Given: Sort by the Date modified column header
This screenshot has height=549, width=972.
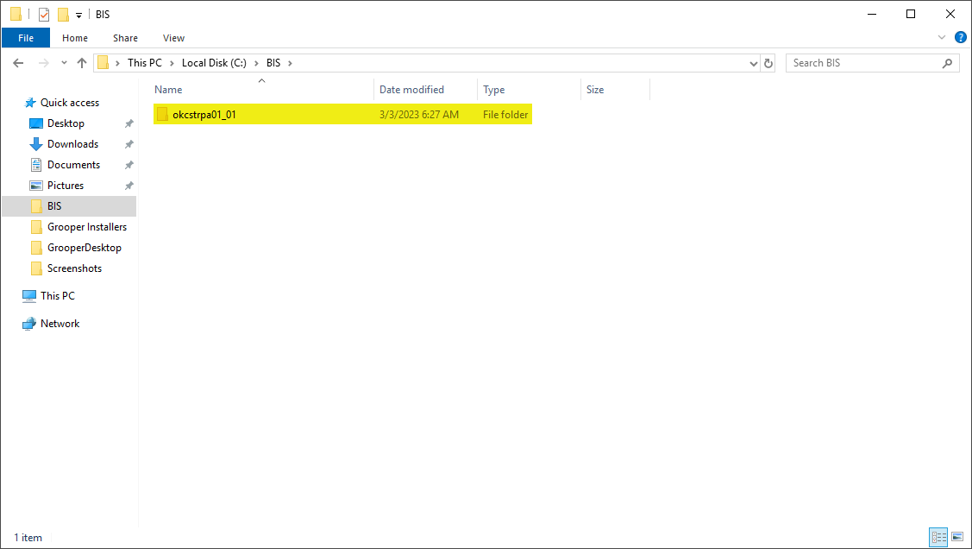Looking at the screenshot, I should click(x=425, y=89).
